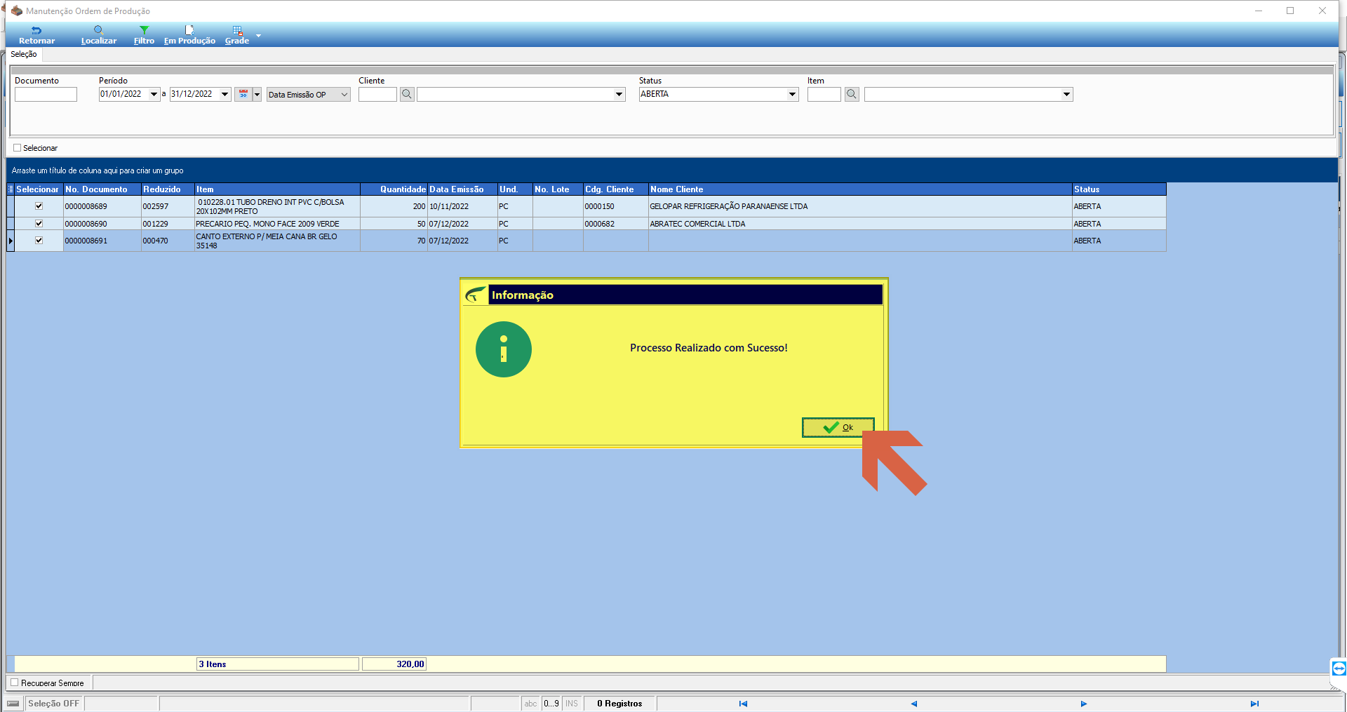Open the Localizar search tool
The width and height of the screenshot is (1347, 712).
98,35
